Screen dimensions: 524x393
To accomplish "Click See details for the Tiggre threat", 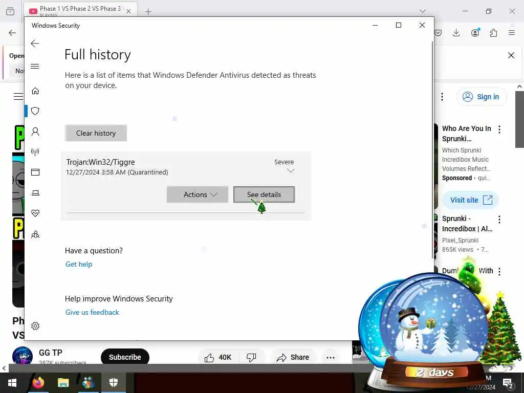I will [x=264, y=194].
